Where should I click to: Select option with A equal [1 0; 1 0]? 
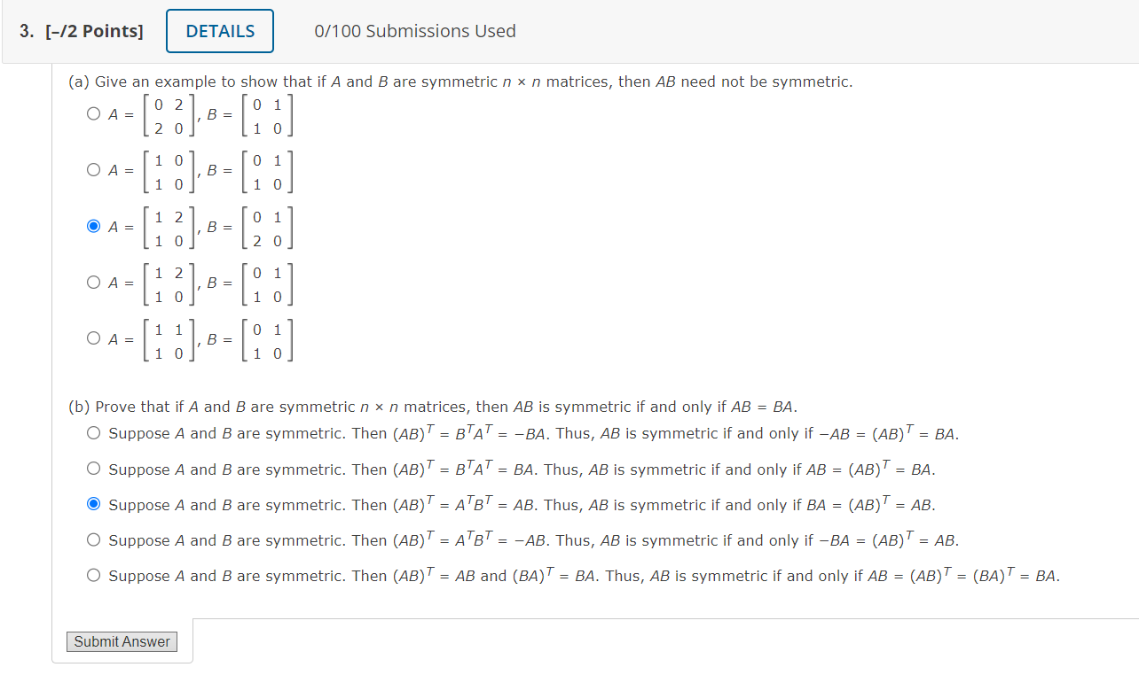[x=93, y=169]
